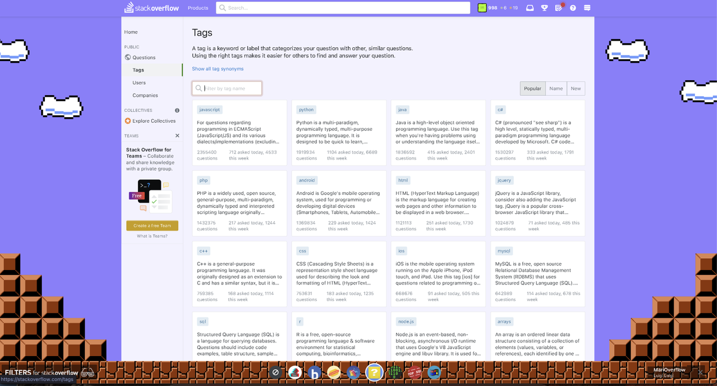Image resolution: width=717 pixels, height=386 pixels.
Task: Click the globe icon next to Questions
Action: tap(128, 57)
